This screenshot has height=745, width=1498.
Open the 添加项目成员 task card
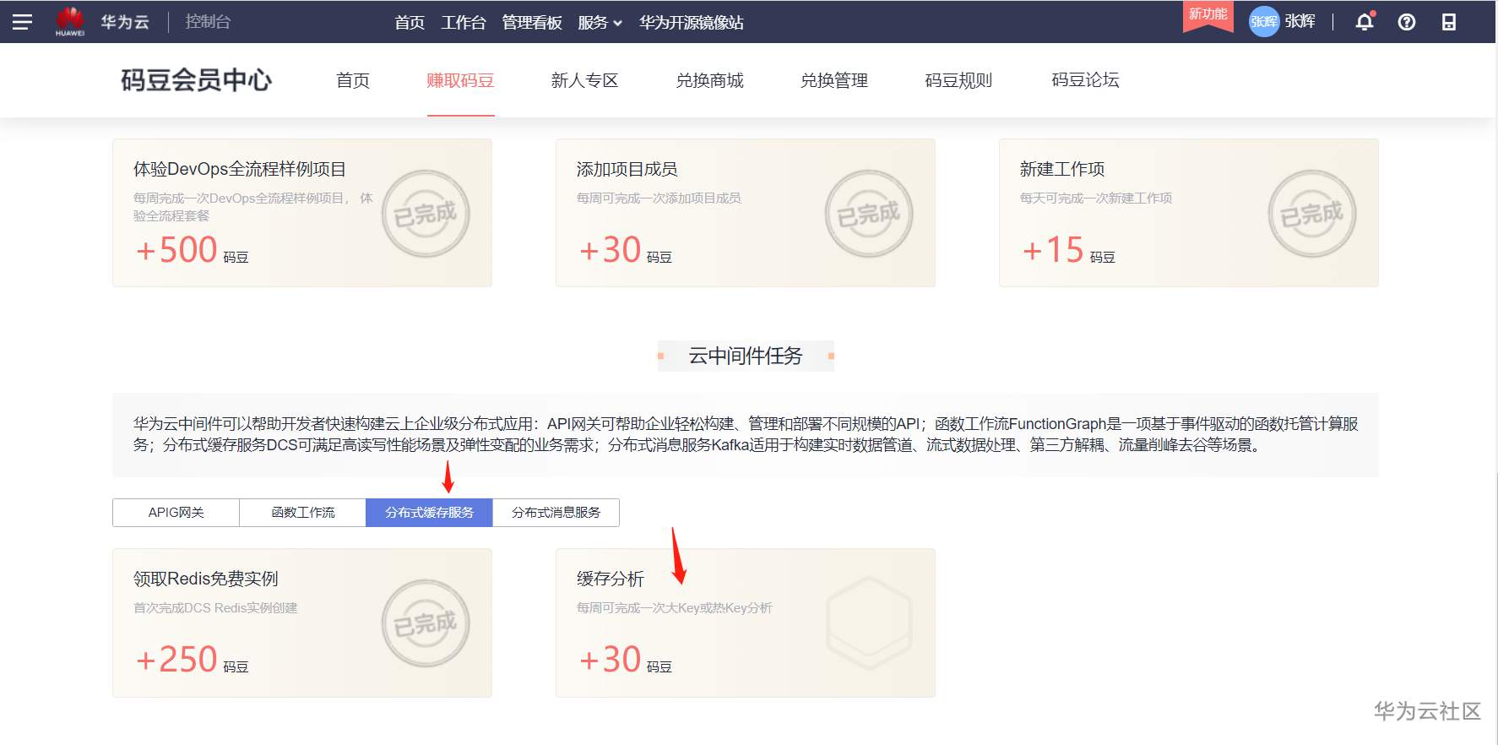(x=746, y=213)
